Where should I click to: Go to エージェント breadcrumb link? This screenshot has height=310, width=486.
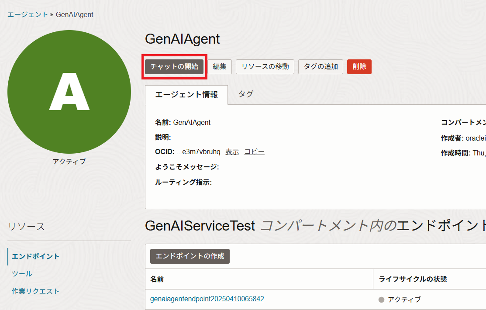(x=28, y=14)
